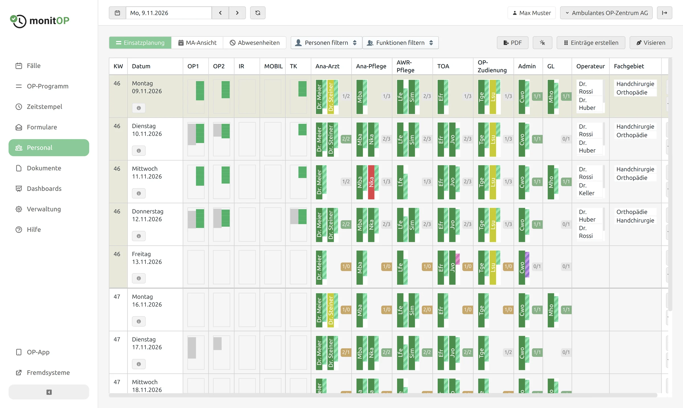The width and height of the screenshot is (683, 408).
Task: Open info icon for Dienstag 17.11.2026
Action: [x=139, y=364]
